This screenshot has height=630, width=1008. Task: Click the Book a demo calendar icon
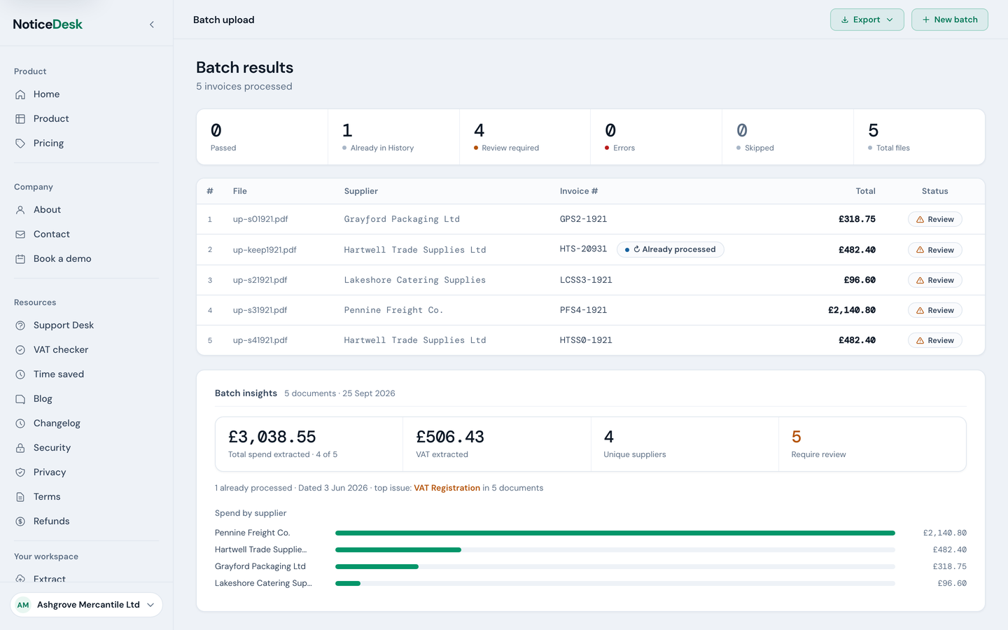pyautogui.click(x=20, y=259)
